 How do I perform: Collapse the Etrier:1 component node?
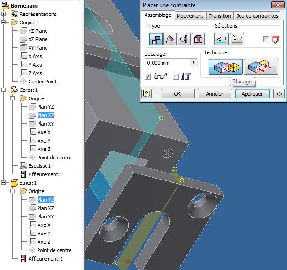point(4,183)
